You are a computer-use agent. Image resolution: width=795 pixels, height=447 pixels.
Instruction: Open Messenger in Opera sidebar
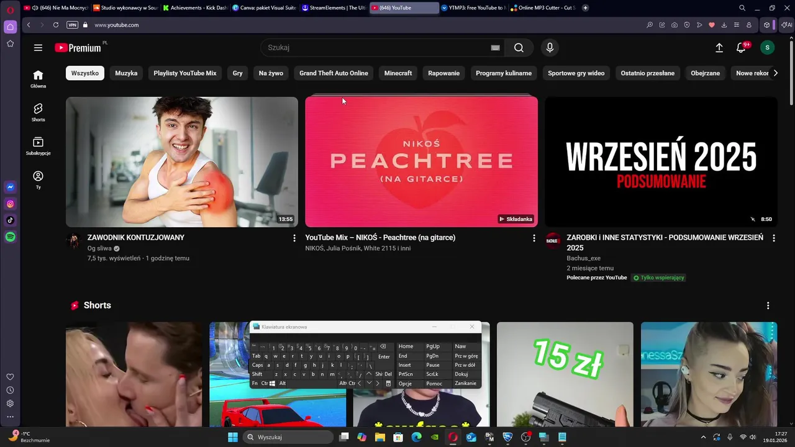[x=11, y=187]
